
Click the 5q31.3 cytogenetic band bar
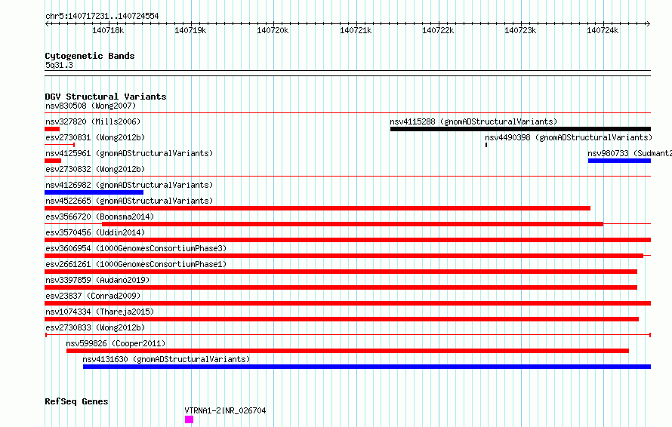(347, 73)
